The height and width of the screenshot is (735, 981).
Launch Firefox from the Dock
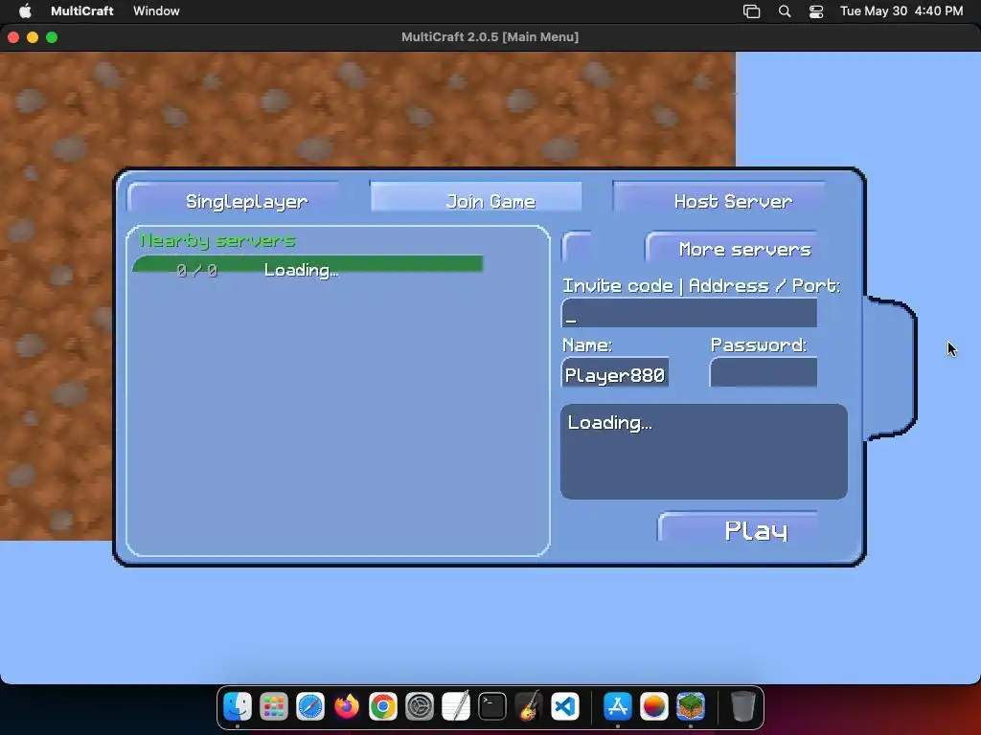(x=347, y=707)
